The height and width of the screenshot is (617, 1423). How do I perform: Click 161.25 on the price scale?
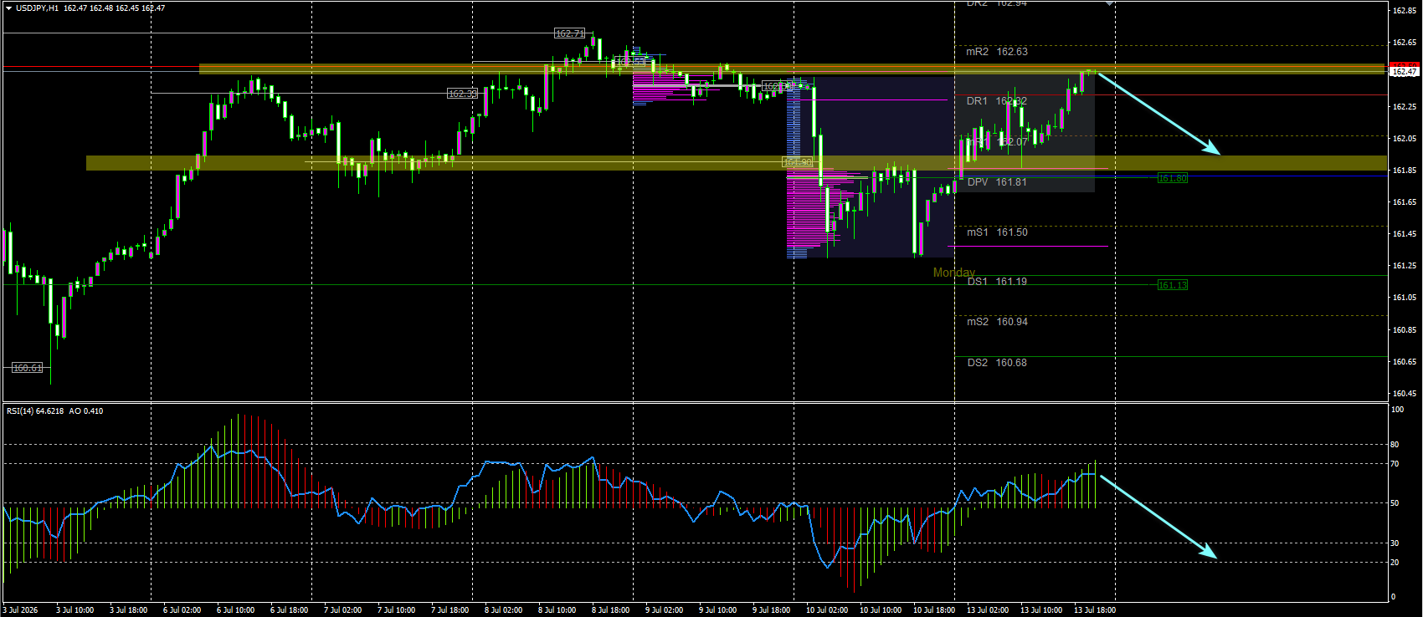(x=1405, y=266)
